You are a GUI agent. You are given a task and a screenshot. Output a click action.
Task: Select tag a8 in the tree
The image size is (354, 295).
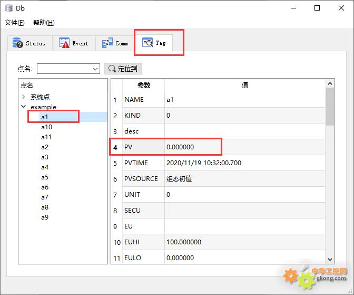click(x=45, y=207)
